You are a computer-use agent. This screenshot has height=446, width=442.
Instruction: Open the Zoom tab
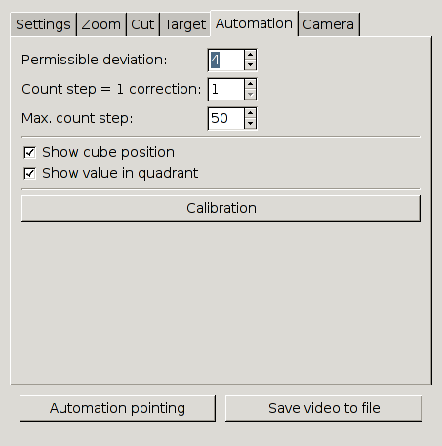click(x=101, y=24)
